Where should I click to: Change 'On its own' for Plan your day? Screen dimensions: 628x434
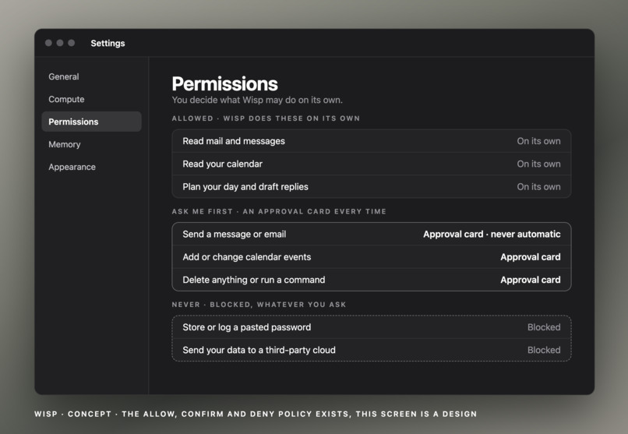538,186
